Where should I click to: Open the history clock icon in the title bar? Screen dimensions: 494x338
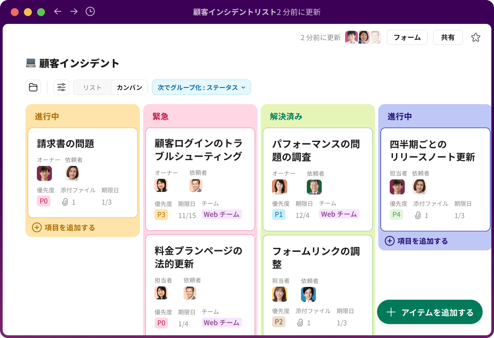coord(90,12)
